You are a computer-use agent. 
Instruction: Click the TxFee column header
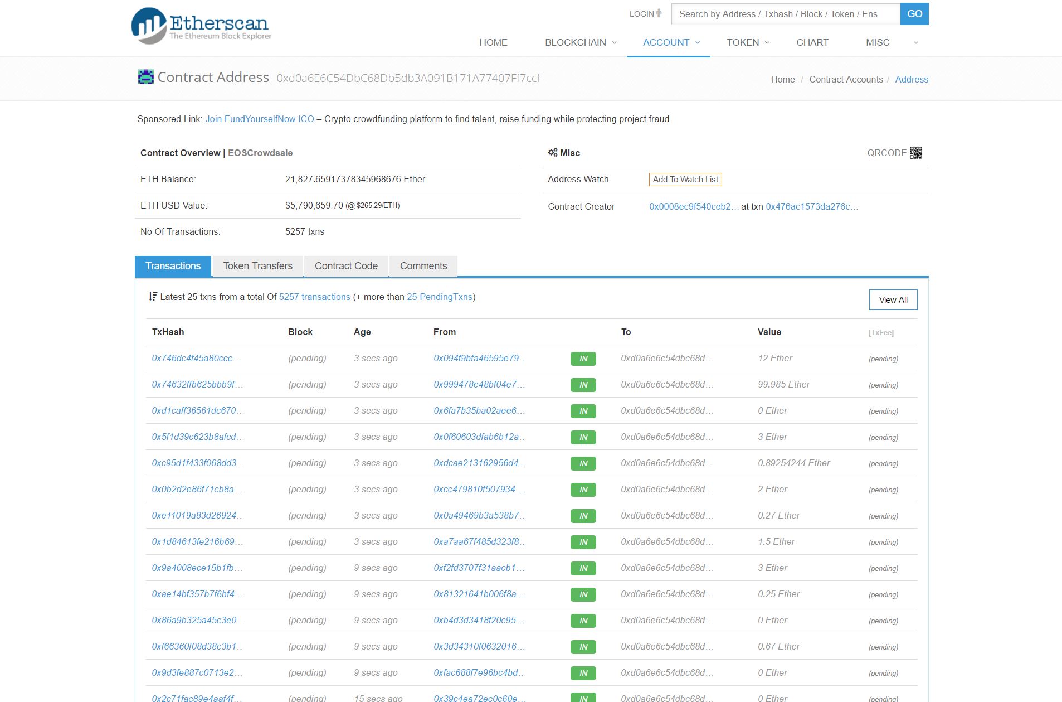tap(881, 332)
